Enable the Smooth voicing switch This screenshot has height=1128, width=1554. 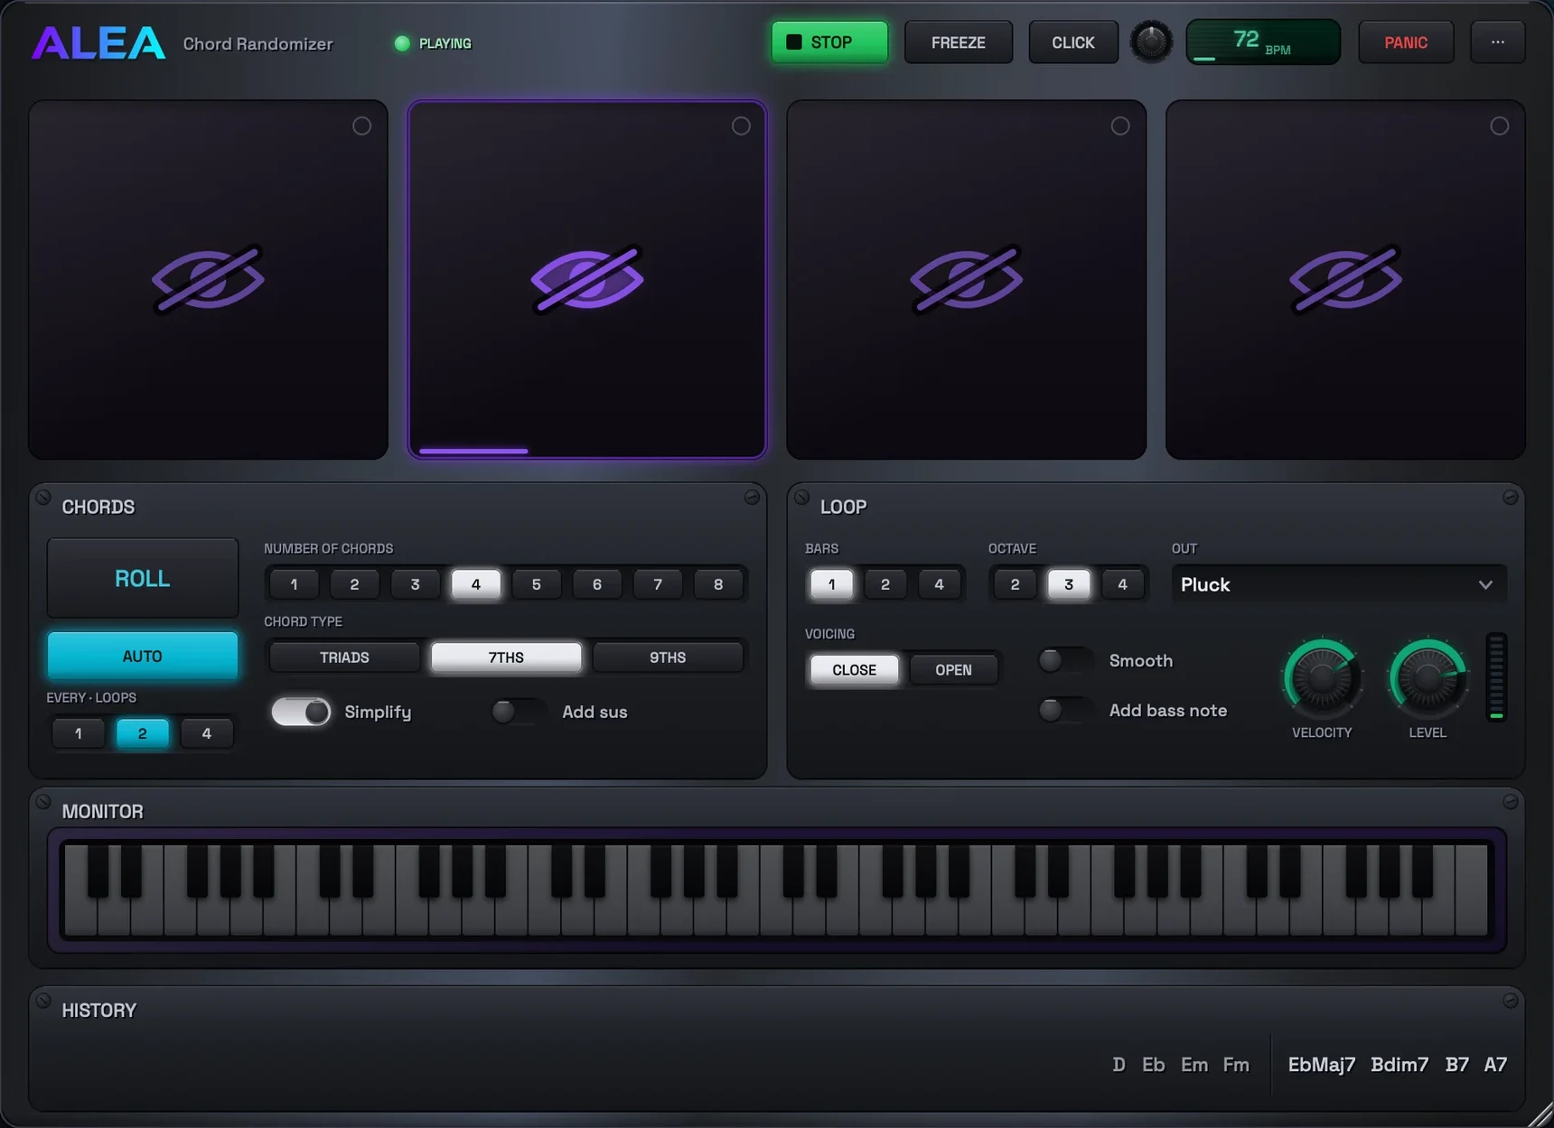click(x=1065, y=660)
